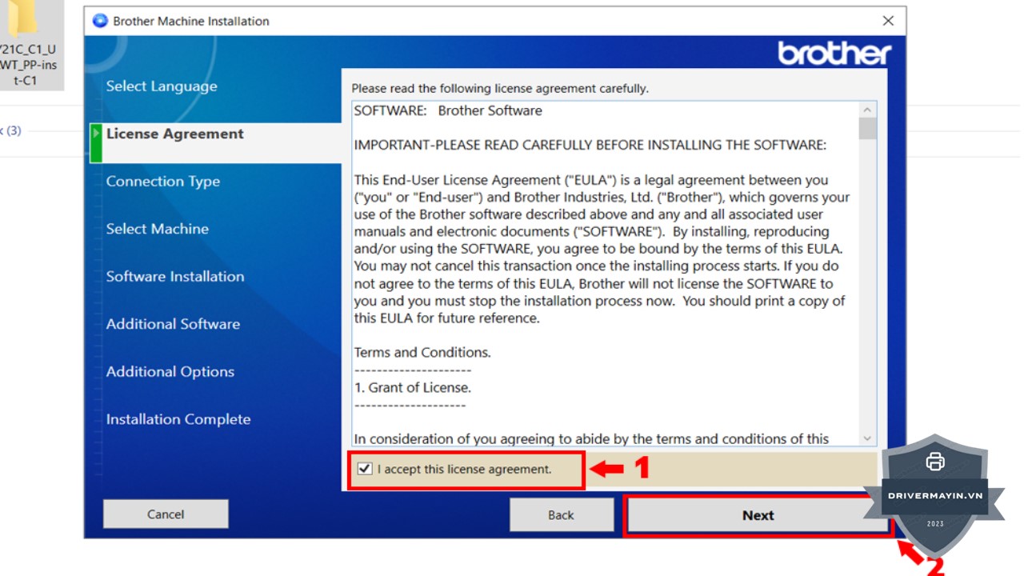The width and height of the screenshot is (1024, 576).
Task: Select the Additional Software step
Action: [173, 324]
